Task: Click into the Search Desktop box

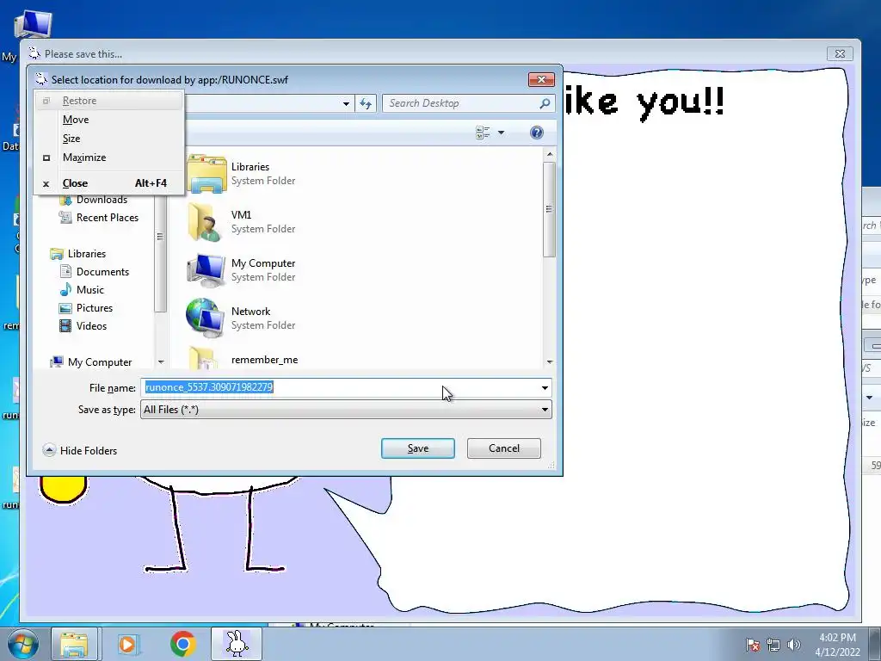Action: tap(461, 103)
